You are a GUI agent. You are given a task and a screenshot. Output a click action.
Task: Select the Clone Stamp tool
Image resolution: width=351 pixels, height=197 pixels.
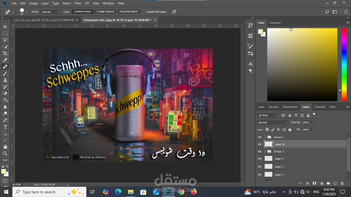click(x=5, y=80)
